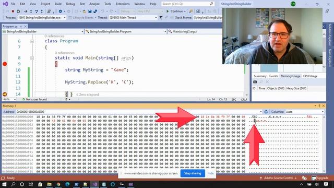This screenshot has width=334, height=188.
Task: Click the notifications icon in status bar
Action: coord(304,178)
